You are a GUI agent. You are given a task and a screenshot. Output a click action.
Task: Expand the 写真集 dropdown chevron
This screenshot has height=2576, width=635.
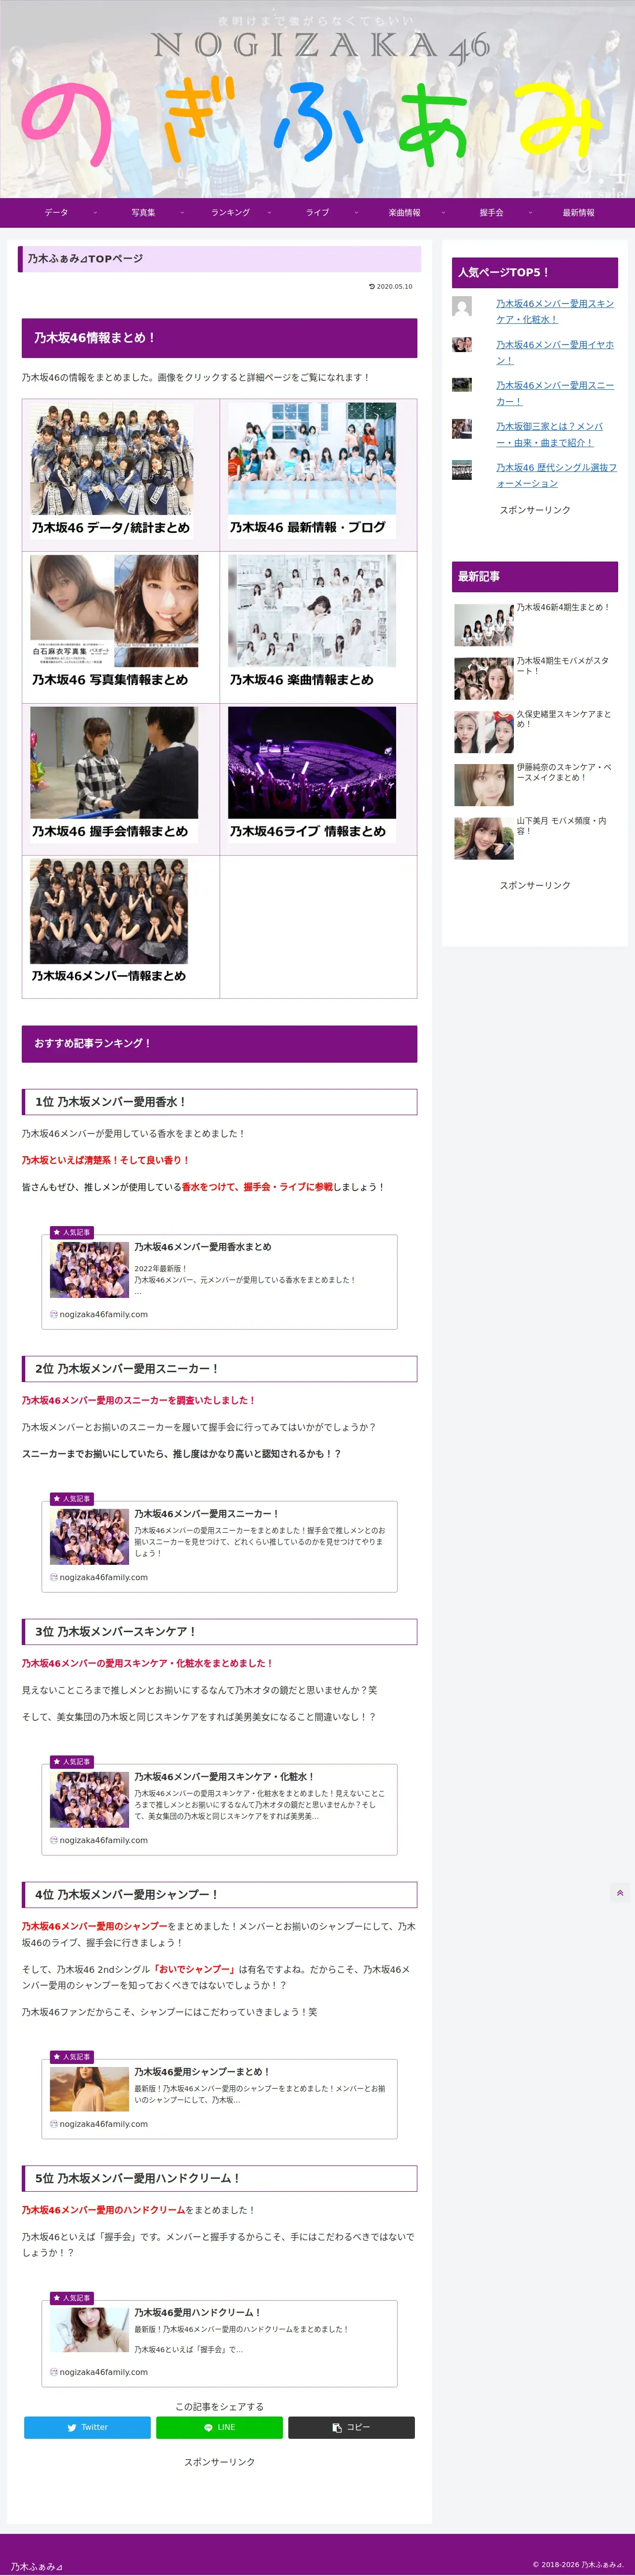(181, 213)
